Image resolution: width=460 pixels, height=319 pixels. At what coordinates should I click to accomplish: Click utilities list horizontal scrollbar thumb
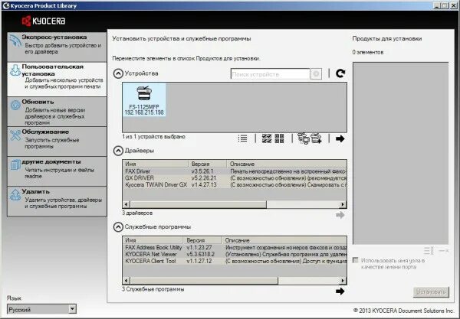204,281
